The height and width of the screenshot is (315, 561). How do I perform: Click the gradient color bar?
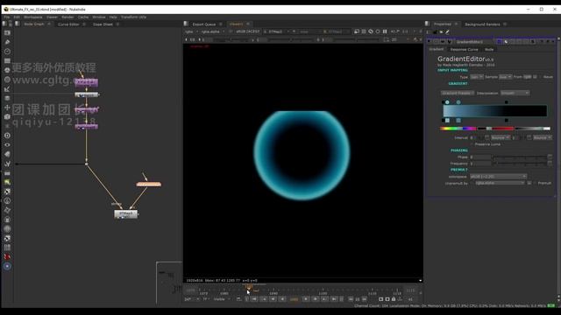(494, 111)
